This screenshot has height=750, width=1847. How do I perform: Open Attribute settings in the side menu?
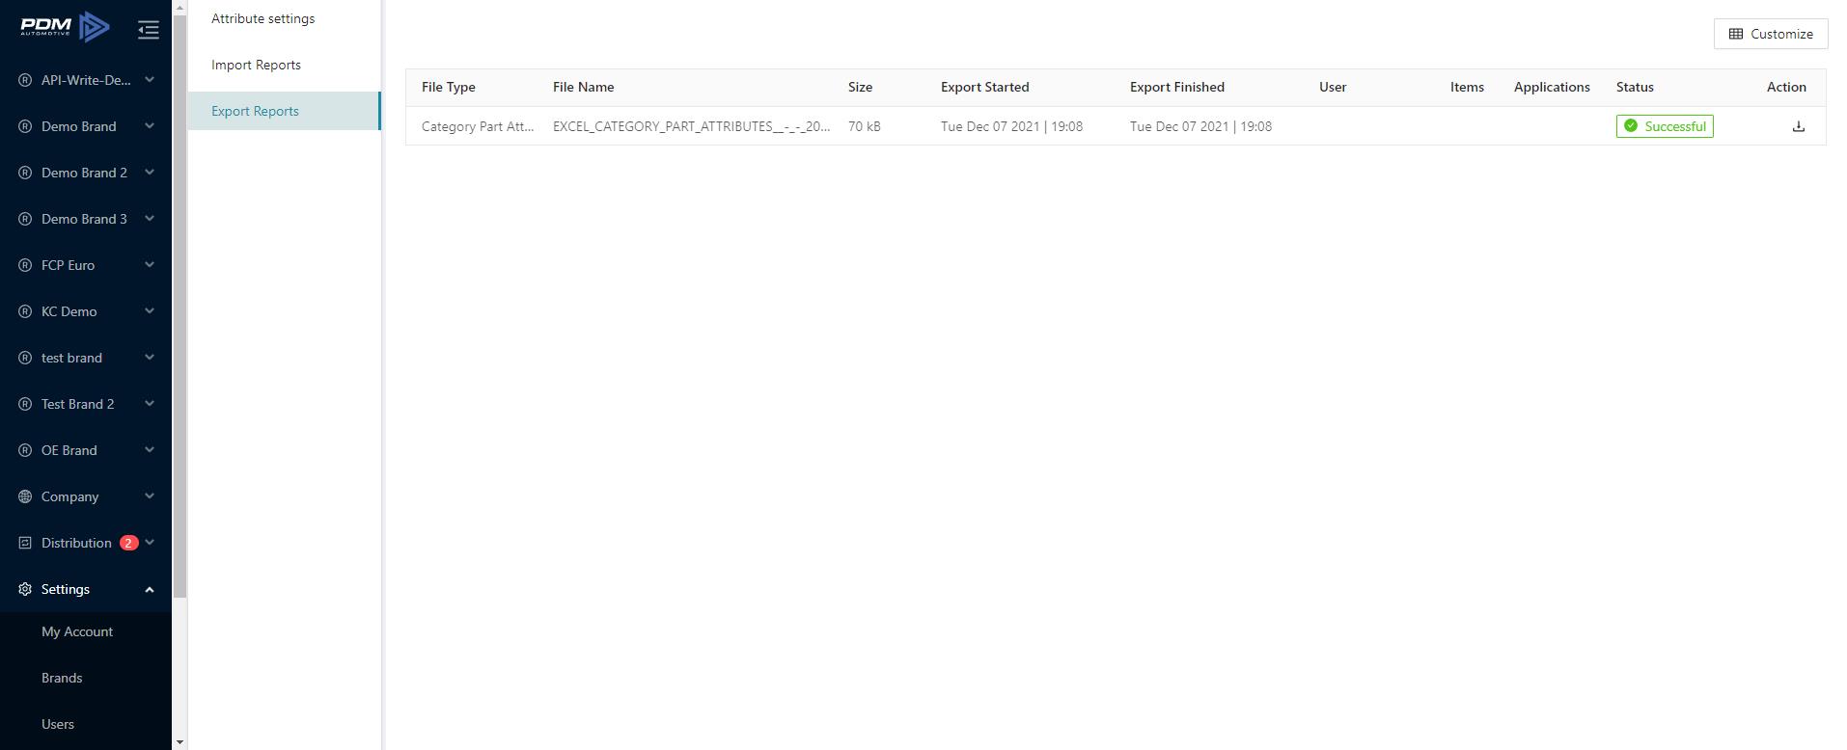[x=262, y=18]
